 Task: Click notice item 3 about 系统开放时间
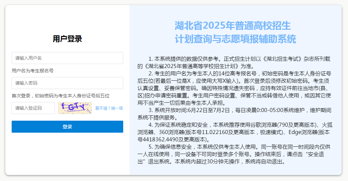pos(234,114)
